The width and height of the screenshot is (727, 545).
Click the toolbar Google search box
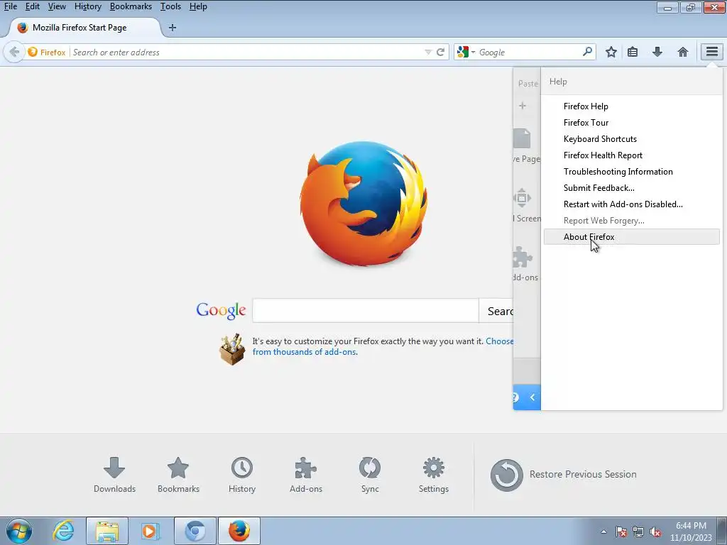click(528, 52)
